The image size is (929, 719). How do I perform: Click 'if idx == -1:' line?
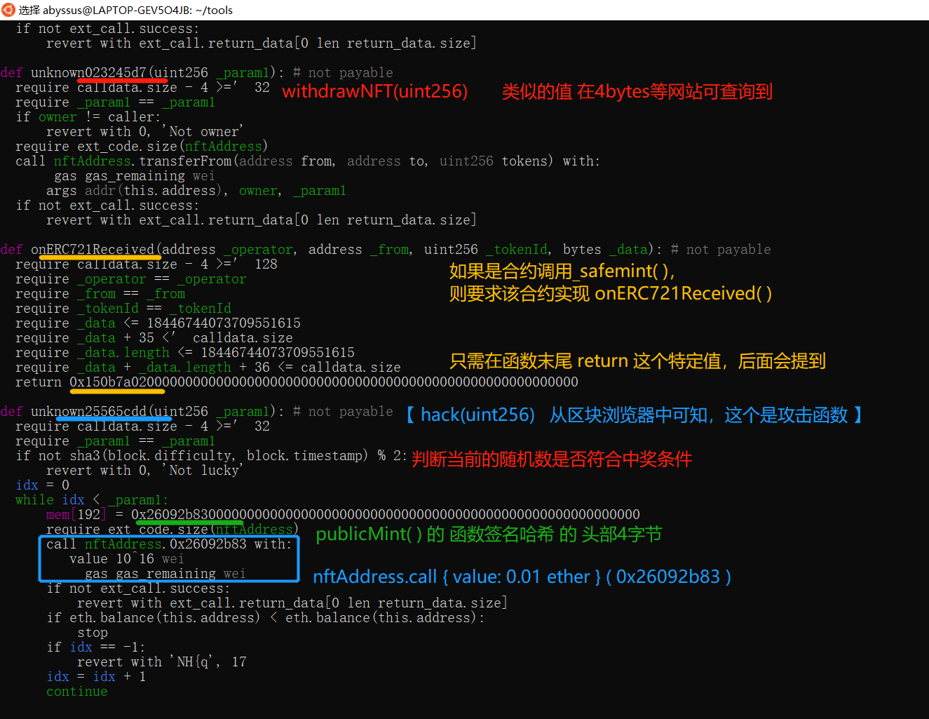click(x=96, y=647)
